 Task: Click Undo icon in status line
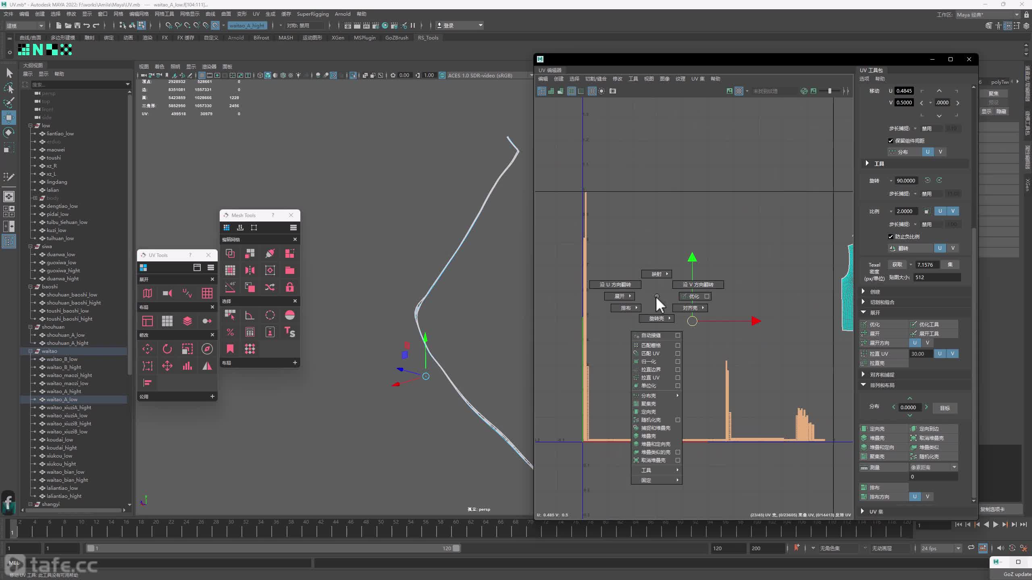pyautogui.click(x=87, y=25)
